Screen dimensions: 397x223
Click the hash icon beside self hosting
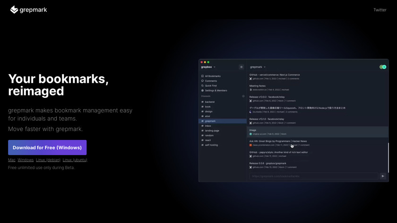tap(202, 146)
